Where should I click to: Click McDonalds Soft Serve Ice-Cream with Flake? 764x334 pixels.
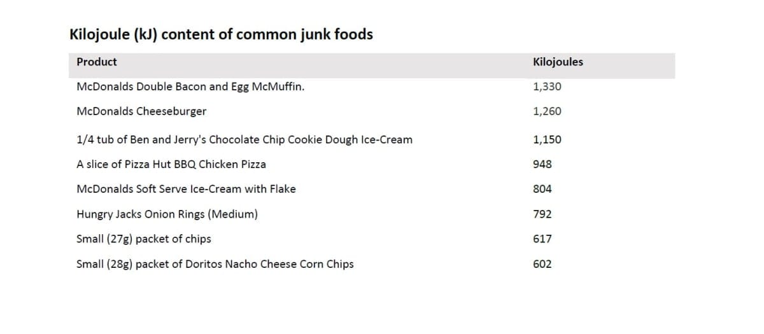click(x=186, y=189)
